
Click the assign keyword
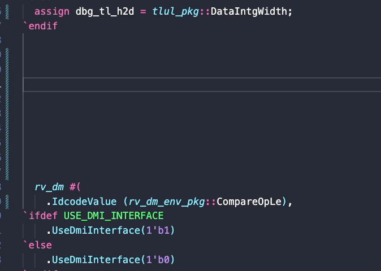pos(52,11)
